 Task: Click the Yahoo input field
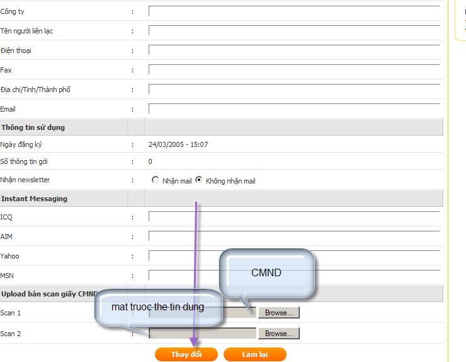[x=293, y=256]
